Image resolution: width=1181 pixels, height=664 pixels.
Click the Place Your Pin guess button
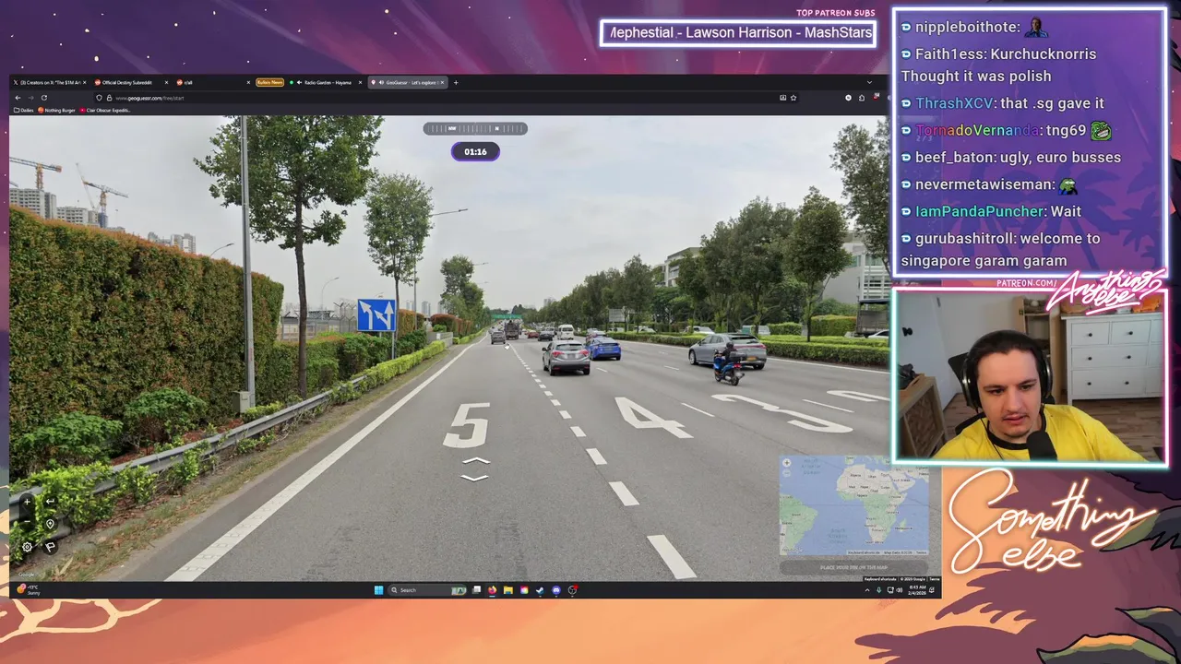point(854,567)
